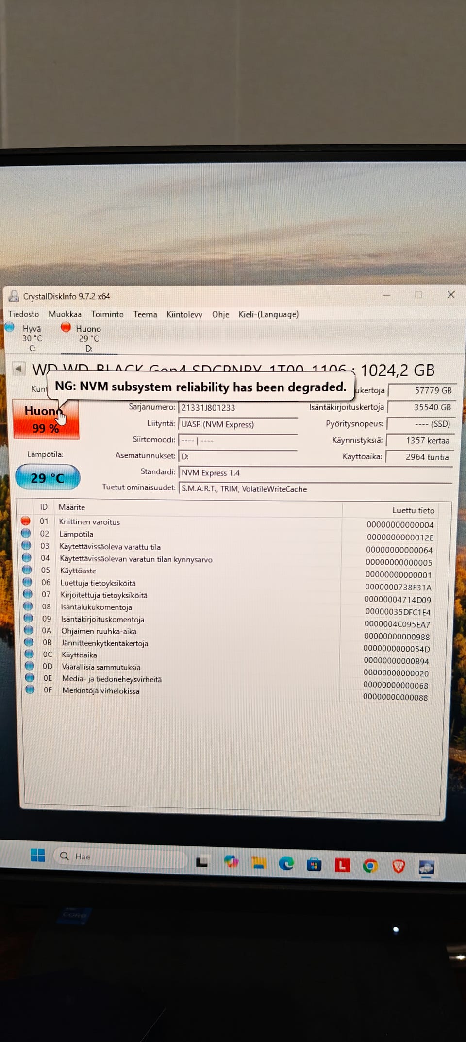This screenshot has width=466, height=1042.
Task: Click the 57779 GB host reads value
Action: [x=421, y=390]
